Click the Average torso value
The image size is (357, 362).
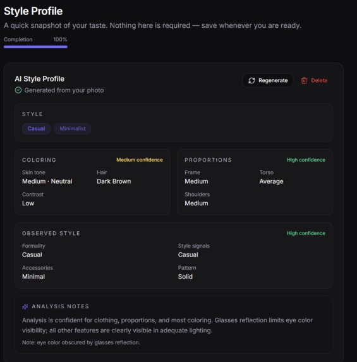pyautogui.click(x=271, y=181)
